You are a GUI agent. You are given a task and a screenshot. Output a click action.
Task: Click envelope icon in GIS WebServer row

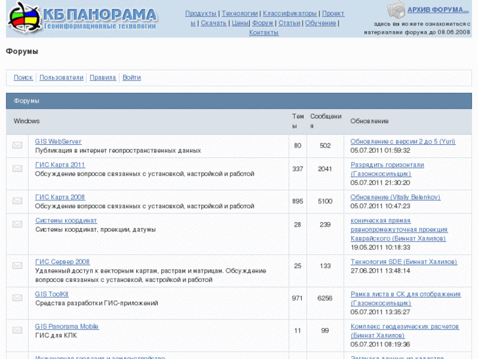tap(17, 145)
